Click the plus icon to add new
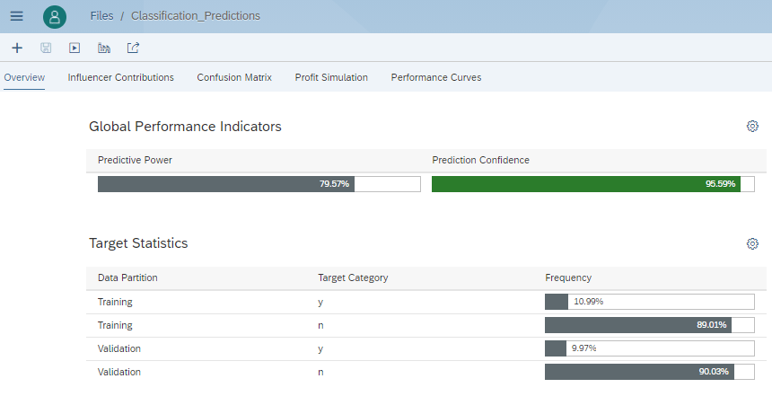Viewport: 772px width, 405px height. click(x=17, y=48)
